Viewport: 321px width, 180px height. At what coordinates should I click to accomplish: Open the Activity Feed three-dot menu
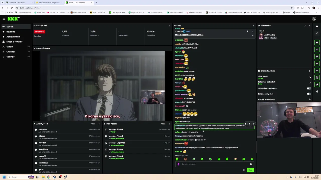click(99, 124)
